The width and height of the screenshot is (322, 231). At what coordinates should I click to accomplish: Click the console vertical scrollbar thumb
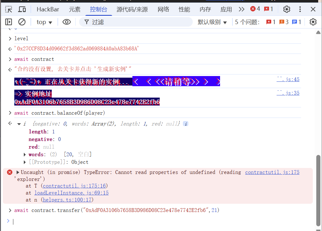click(x=318, y=190)
